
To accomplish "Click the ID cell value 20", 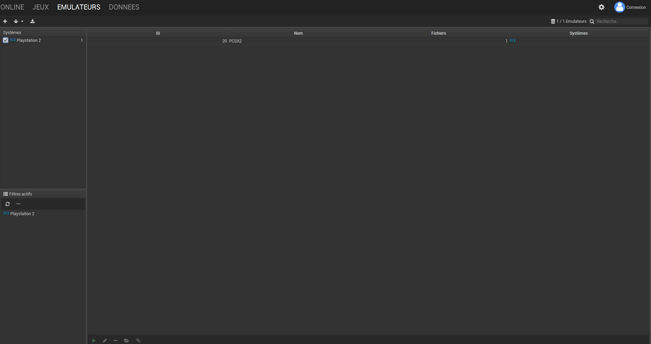I will pos(224,41).
